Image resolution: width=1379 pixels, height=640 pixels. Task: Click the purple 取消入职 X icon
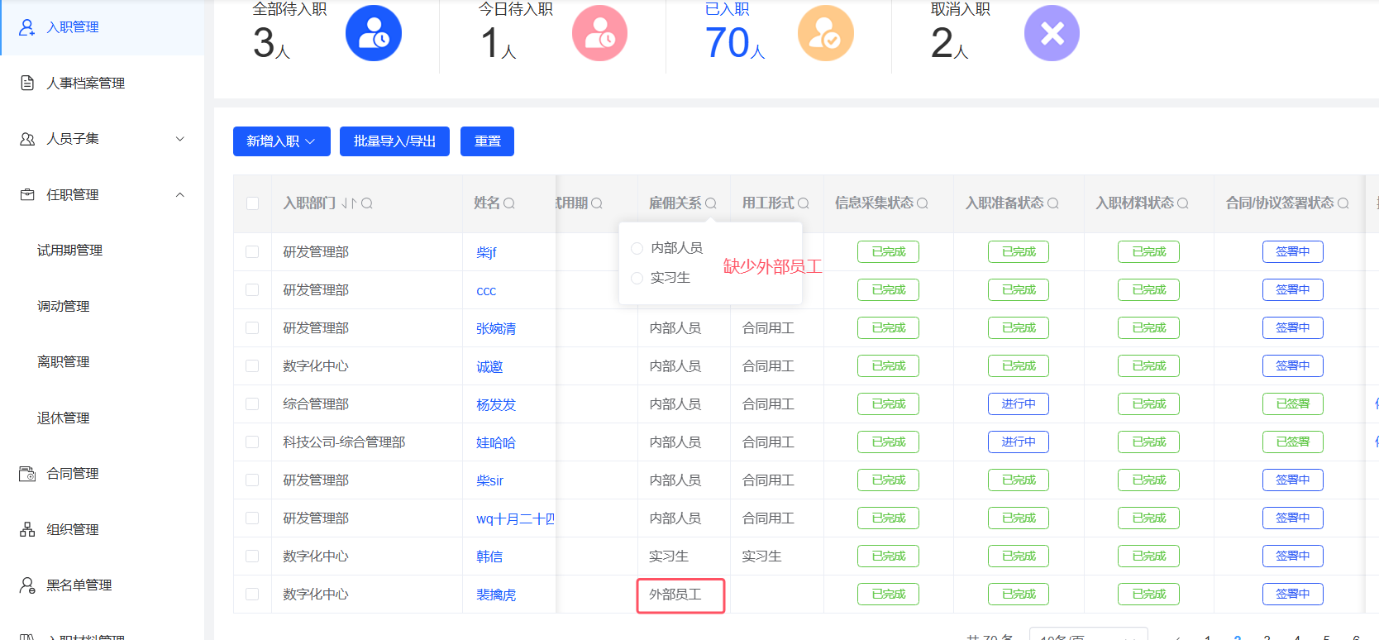(x=1052, y=33)
